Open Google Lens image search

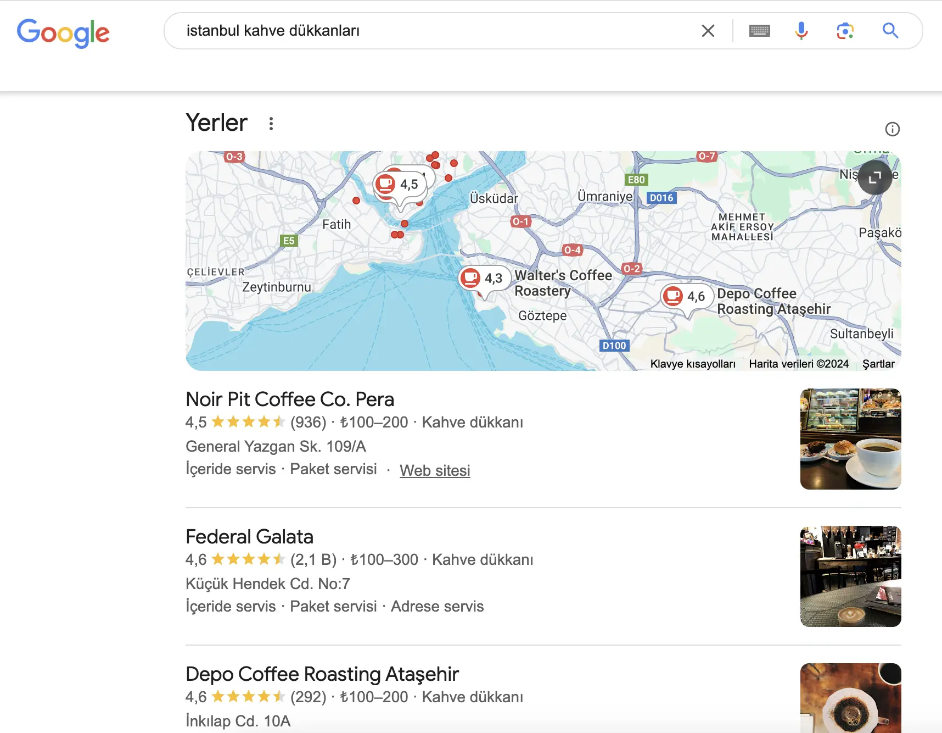pyautogui.click(x=845, y=31)
